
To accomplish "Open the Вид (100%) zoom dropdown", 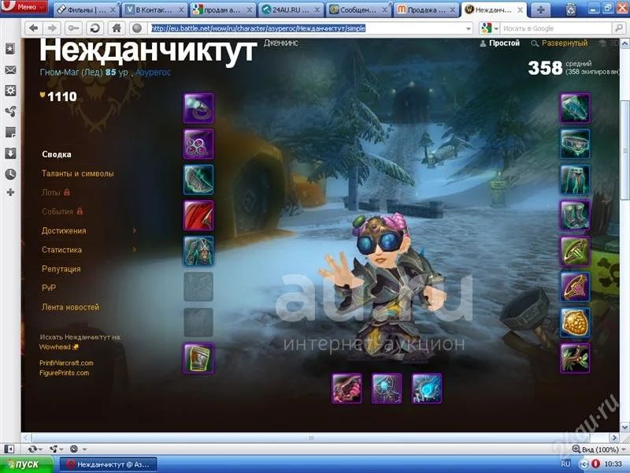I will click(x=598, y=449).
